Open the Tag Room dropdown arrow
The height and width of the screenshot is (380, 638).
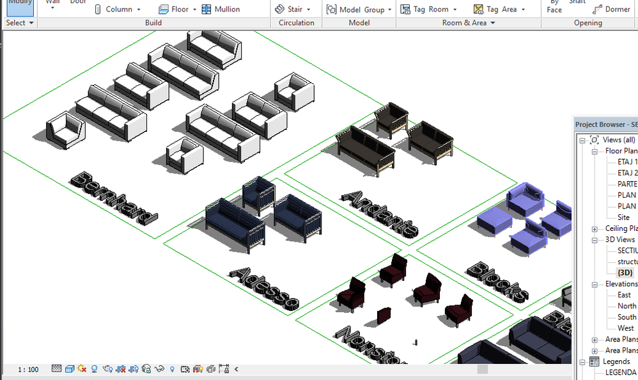(455, 10)
